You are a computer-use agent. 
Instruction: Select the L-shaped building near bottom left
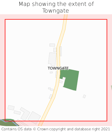tap(25, 114)
